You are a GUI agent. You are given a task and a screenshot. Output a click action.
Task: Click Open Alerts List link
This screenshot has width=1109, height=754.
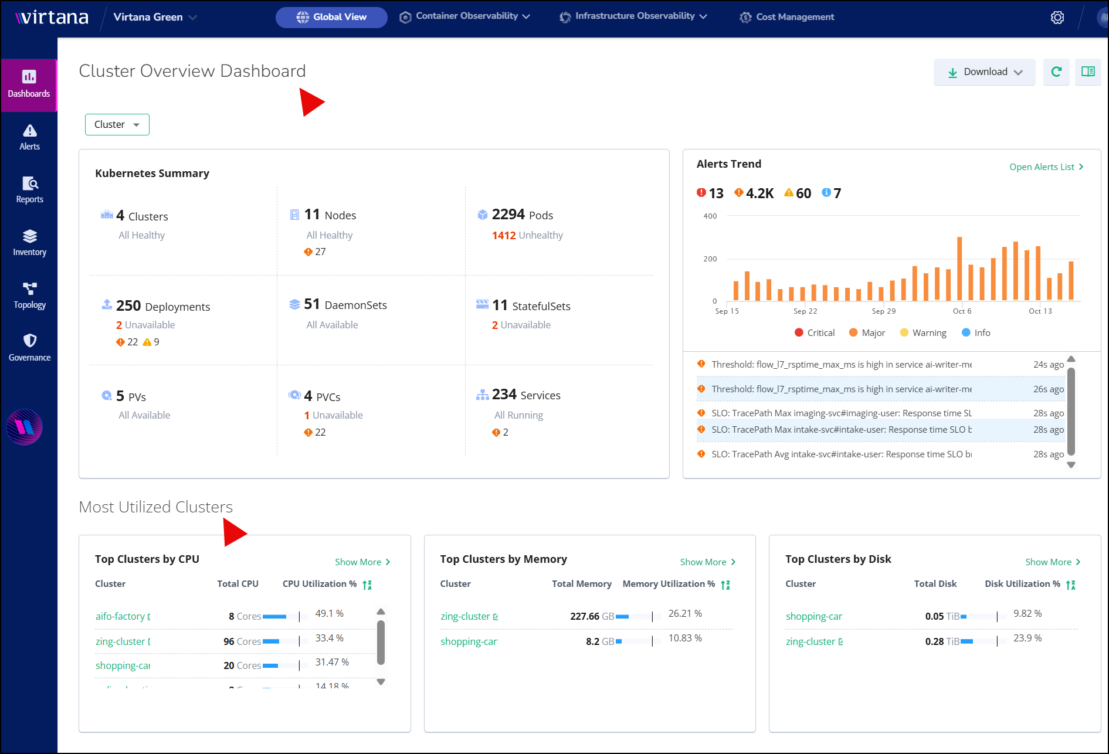1046,167
